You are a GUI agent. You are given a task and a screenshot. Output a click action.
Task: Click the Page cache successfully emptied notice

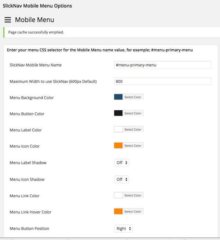pos(36,32)
